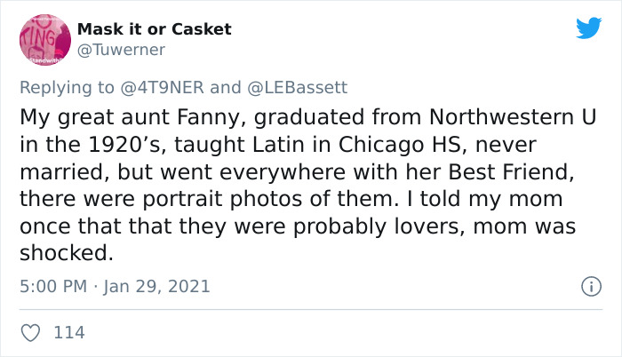Open the @Tuwerner handle

tap(121, 50)
